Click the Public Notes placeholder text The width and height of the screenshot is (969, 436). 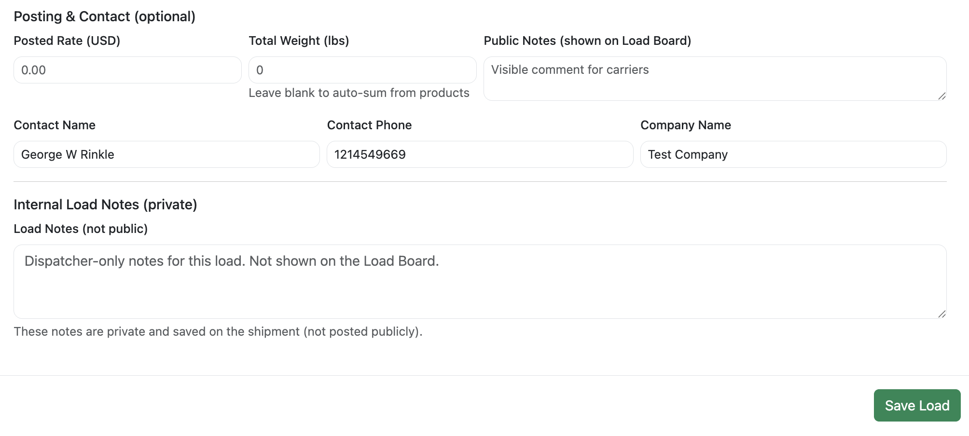pos(569,69)
